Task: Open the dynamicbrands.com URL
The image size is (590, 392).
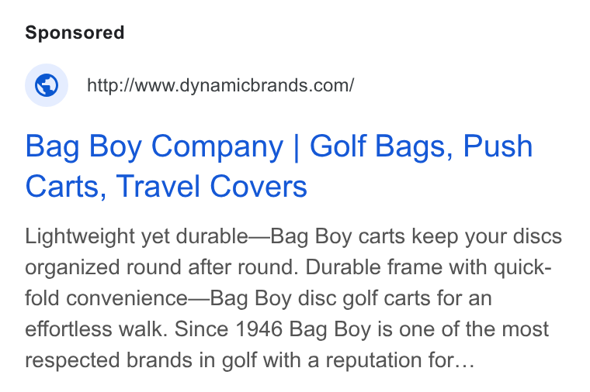Action: point(220,85)
